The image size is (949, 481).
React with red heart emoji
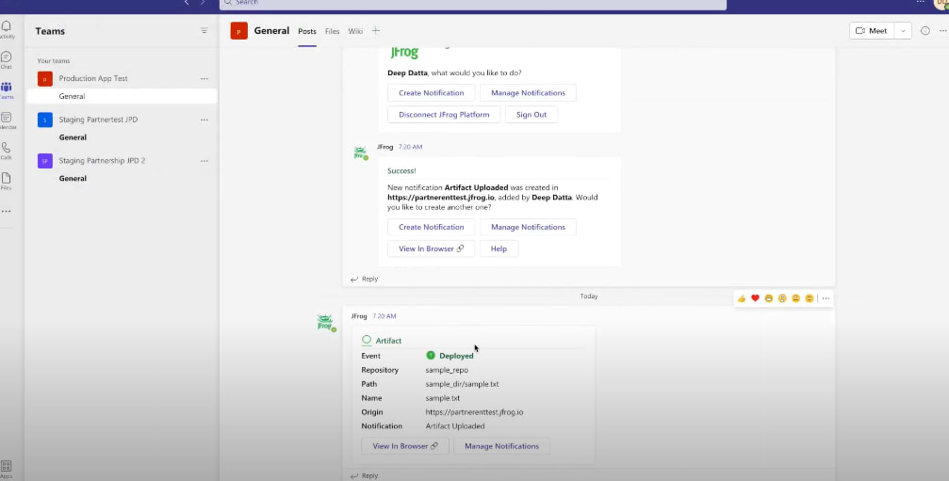(755, 298)
